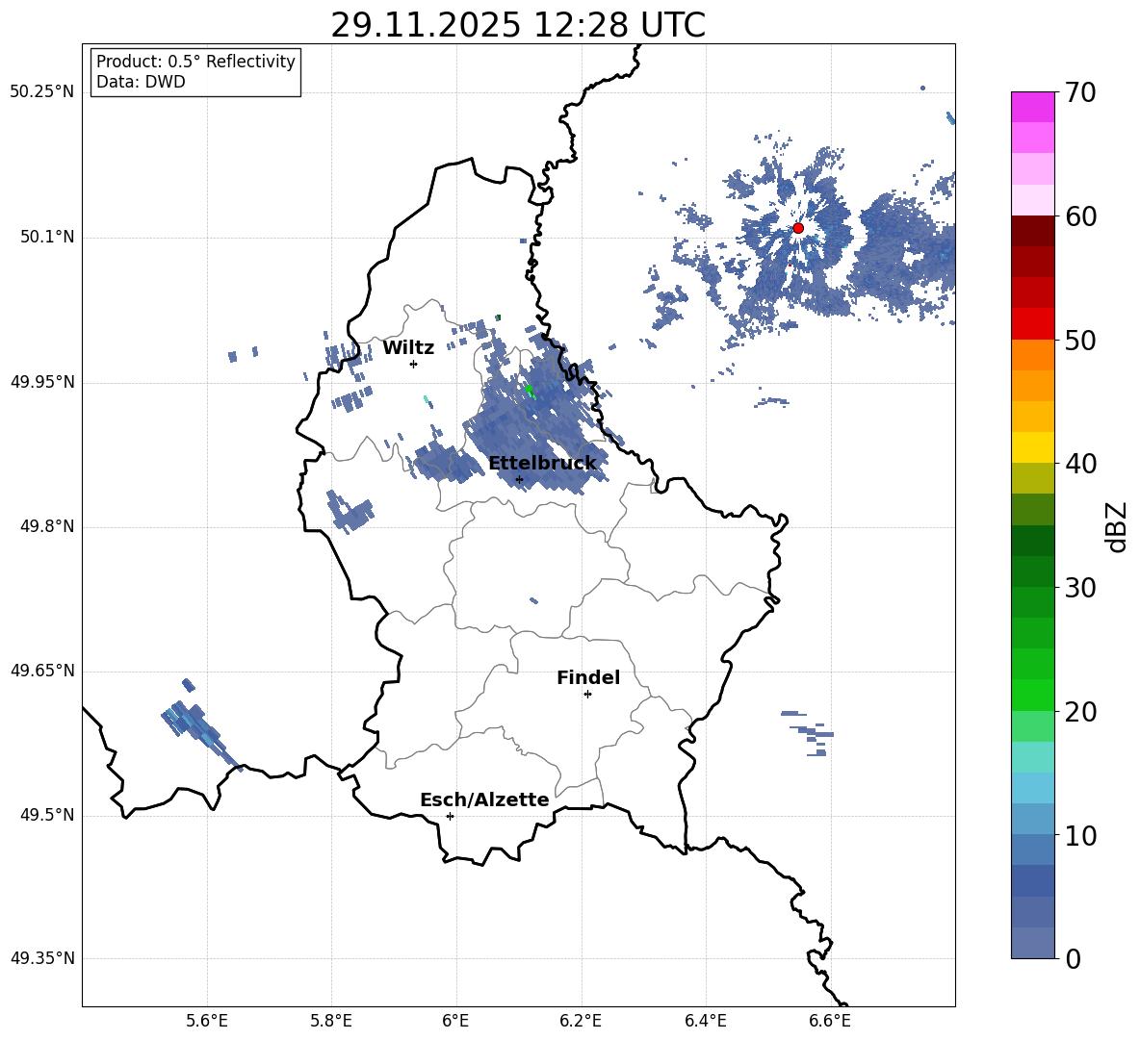Click the 70 value on colorbar
The width and height of the screenshot is (1140, 1040).
(1080, 92)
